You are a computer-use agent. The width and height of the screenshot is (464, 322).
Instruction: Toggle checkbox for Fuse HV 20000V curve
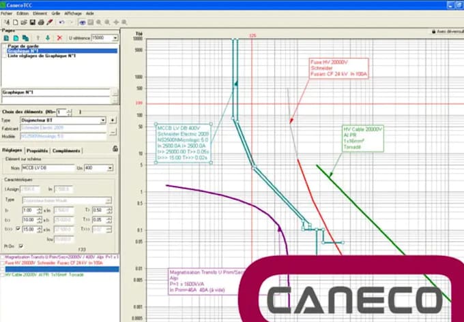[x=3, y=263]
